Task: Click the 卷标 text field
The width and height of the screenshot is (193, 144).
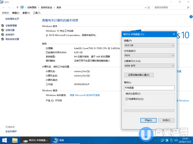Action: [x=149, y=88]
